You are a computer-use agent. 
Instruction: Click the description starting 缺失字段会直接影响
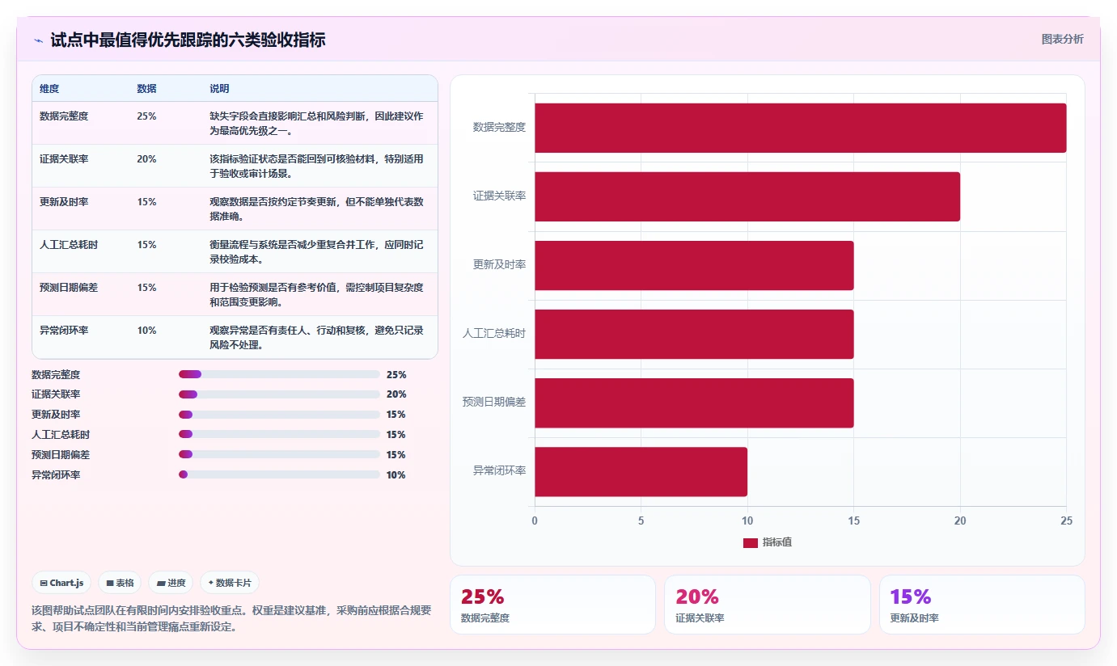click(316, 123)
